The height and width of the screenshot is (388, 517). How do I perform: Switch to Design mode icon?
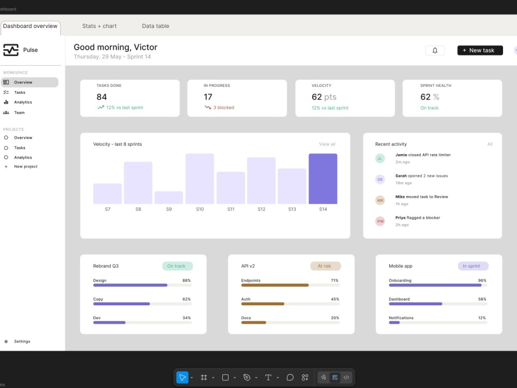tap(335, 378)
